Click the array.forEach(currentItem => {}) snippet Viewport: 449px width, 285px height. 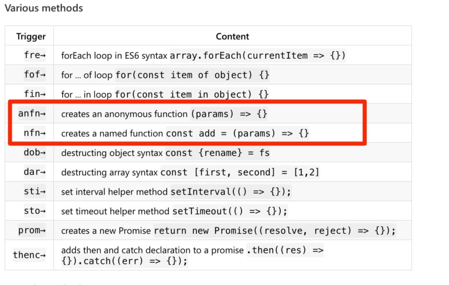[x=258, y=56]
